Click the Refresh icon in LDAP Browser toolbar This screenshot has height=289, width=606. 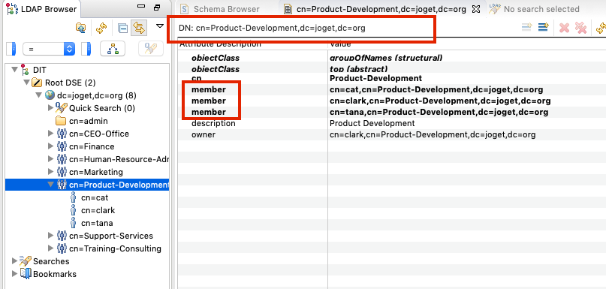101,28
